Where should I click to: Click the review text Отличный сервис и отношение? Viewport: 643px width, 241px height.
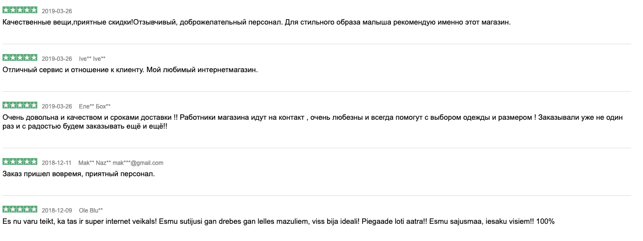coord(130,70)
